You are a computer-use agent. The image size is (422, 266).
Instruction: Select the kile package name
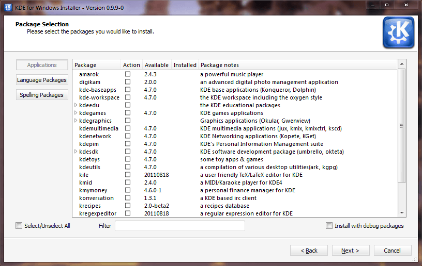click(x=84, y=175)
